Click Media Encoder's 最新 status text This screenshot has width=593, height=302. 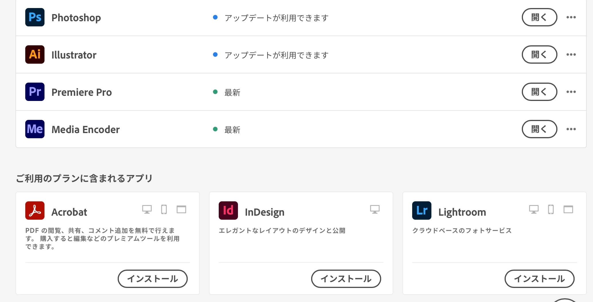pyautogui.click(x=232, y=130)
